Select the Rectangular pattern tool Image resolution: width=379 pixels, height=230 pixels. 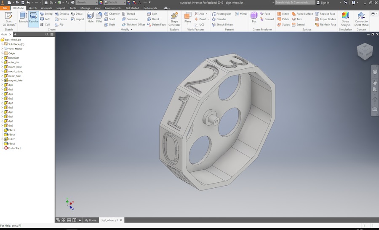[x=221, y=14]
